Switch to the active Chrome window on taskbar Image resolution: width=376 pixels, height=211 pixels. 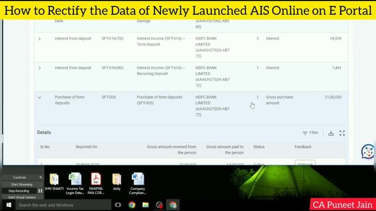point(173,205)
